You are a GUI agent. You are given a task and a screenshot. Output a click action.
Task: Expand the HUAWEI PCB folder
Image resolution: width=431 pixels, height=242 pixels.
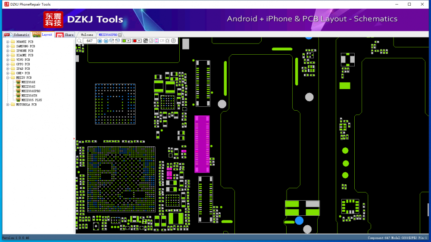[x=8, y=42]
